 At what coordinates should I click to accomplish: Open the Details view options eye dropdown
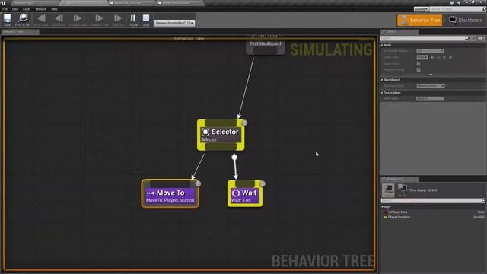point(481,38)
